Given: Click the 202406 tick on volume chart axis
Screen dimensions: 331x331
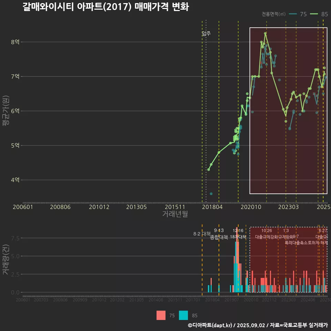Looking at the screenshot, I should (x=308, y=300).
